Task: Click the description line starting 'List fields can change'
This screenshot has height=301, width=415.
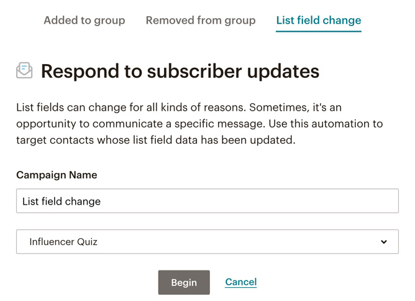Action: (x=179, y=108)
